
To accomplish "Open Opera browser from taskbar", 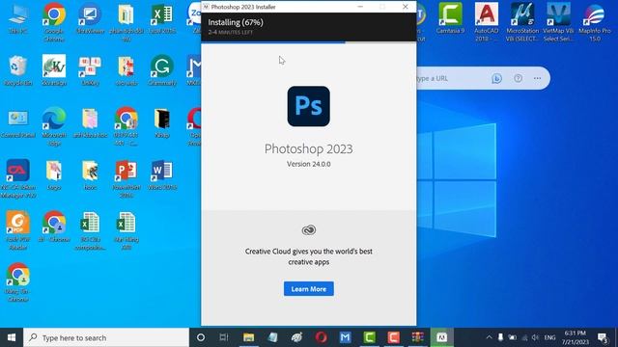I will tap(321, 337).
